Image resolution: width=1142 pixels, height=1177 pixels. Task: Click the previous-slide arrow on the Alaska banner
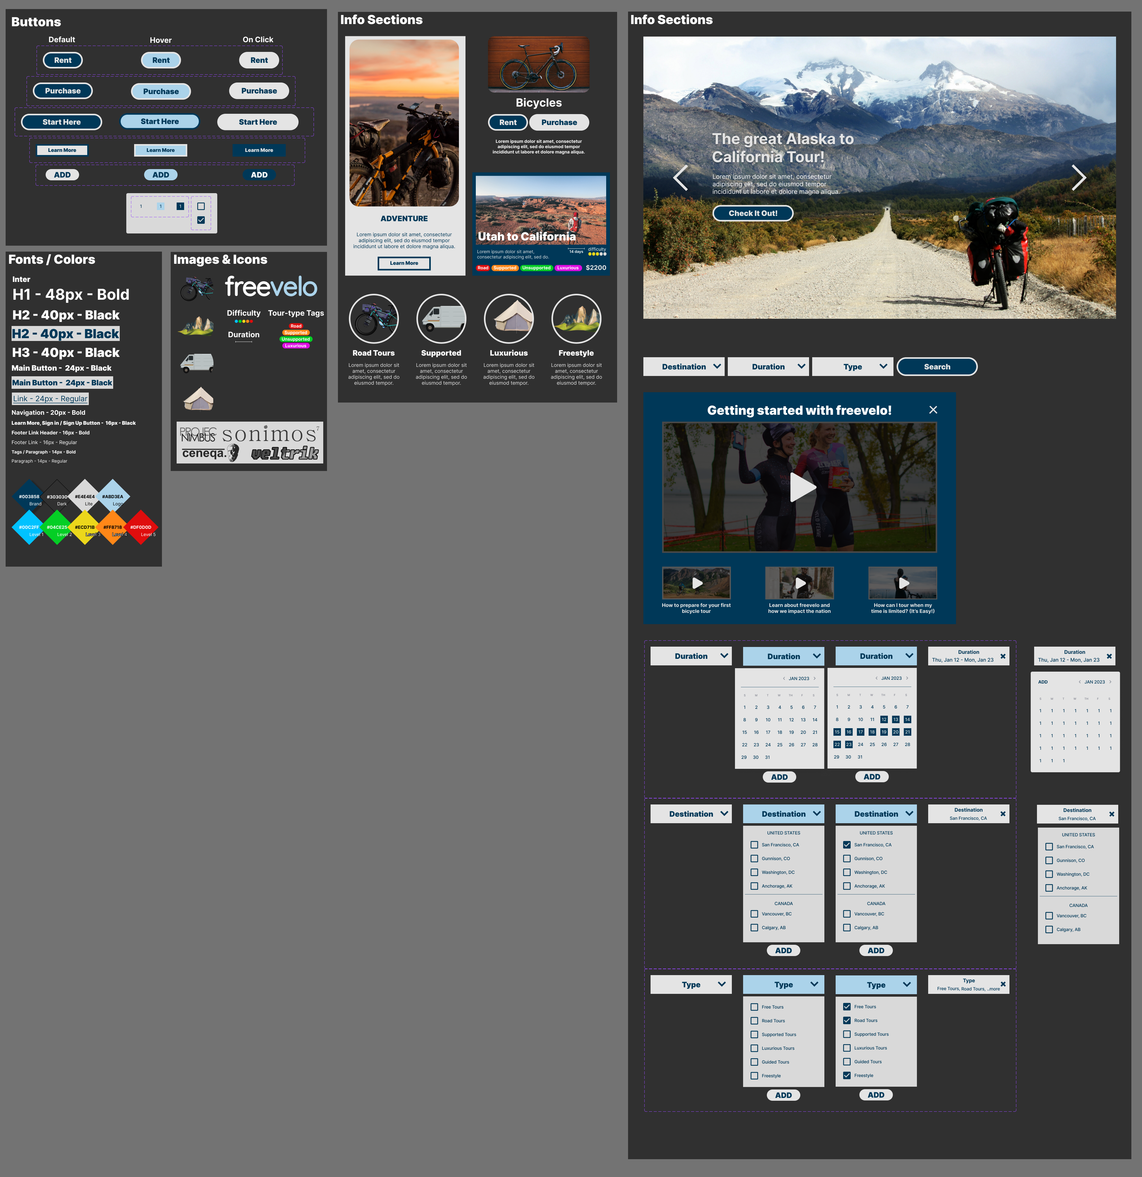pos(681,178)
